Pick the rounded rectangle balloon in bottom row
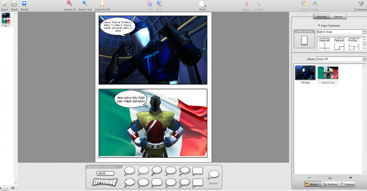367x191 pixels. [157, 182]
